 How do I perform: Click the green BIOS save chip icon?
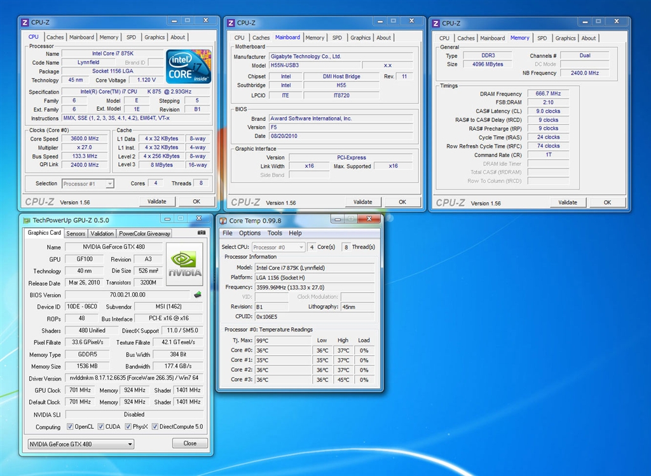197,295
